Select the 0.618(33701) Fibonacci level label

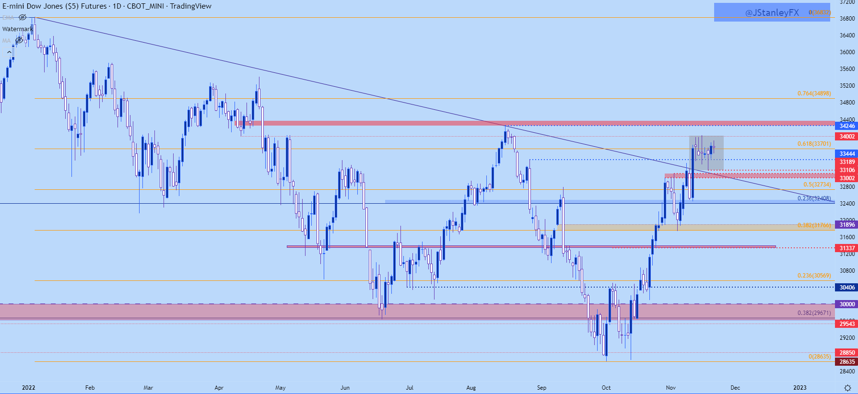pyautogui.click(x=814, y=144)
